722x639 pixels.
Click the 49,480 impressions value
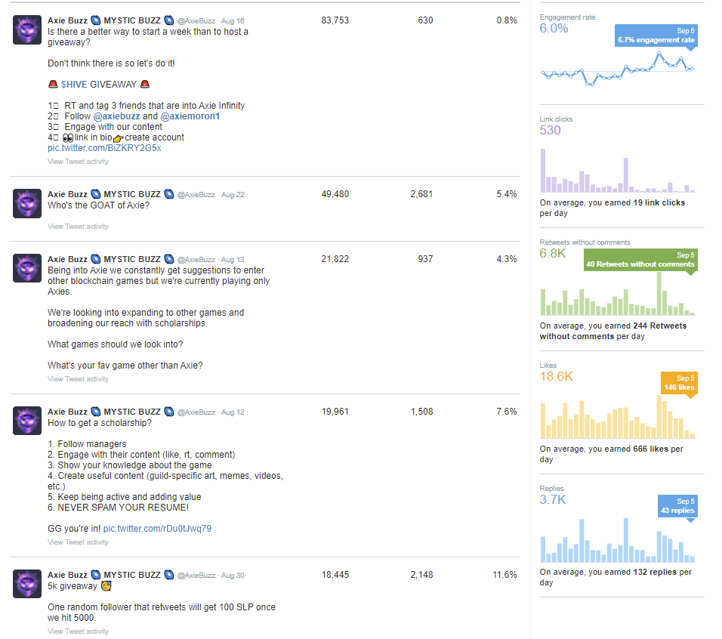coord(335,194)
